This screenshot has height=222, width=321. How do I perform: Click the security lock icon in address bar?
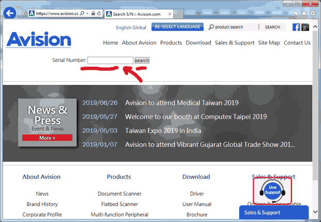tap(93, 13)
